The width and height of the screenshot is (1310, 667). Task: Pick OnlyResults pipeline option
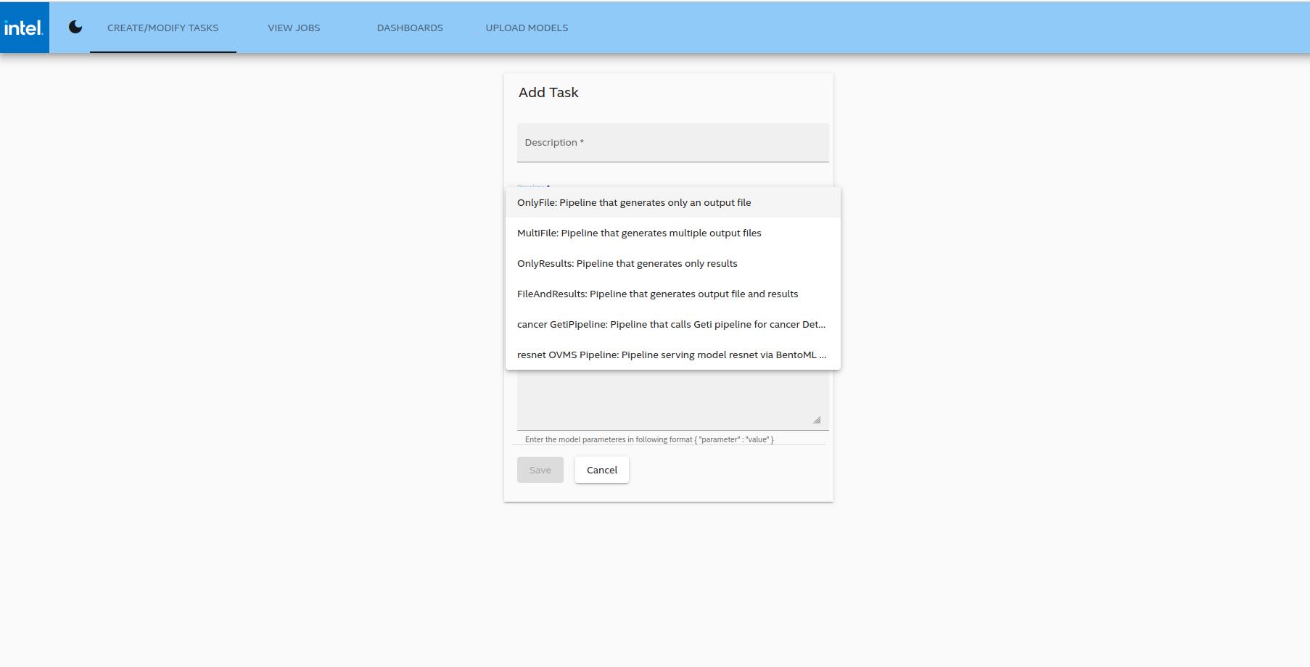(673, 263)
